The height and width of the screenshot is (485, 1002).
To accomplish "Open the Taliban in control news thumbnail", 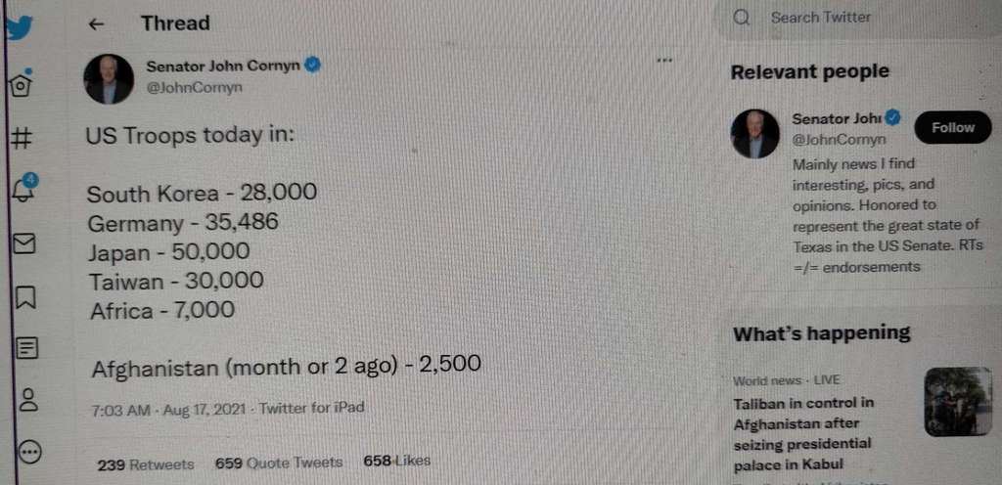I will [x=957, y=402].
